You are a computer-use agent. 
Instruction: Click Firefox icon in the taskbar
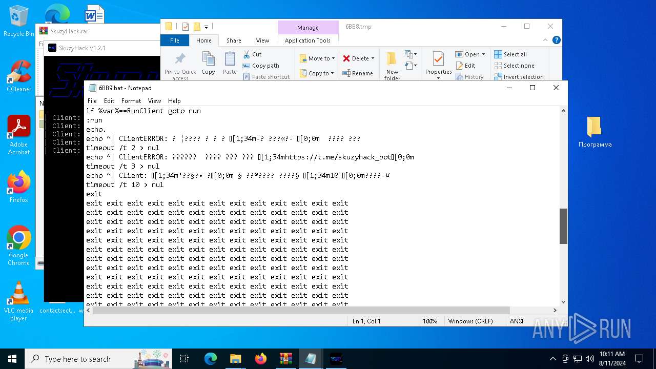pyautogui.click(x=260, y=359)
